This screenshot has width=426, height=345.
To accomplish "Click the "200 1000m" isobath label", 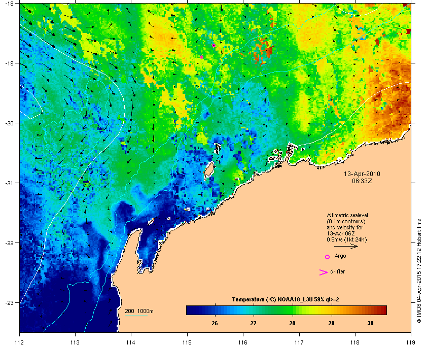I will coord(139,312).
